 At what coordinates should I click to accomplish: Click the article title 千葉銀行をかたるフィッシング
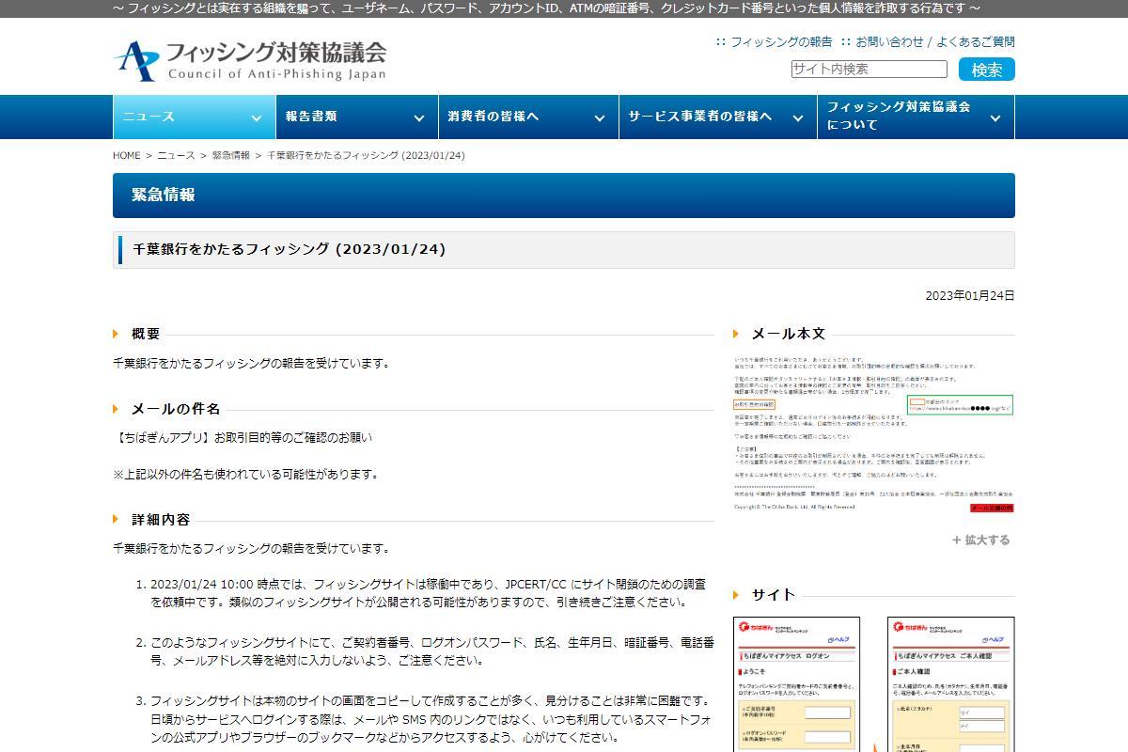[x=290, y=249]
